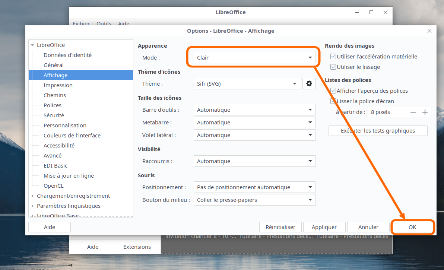
Task: Collapse the LibreOffice tree node
Action: coord(33,45)
